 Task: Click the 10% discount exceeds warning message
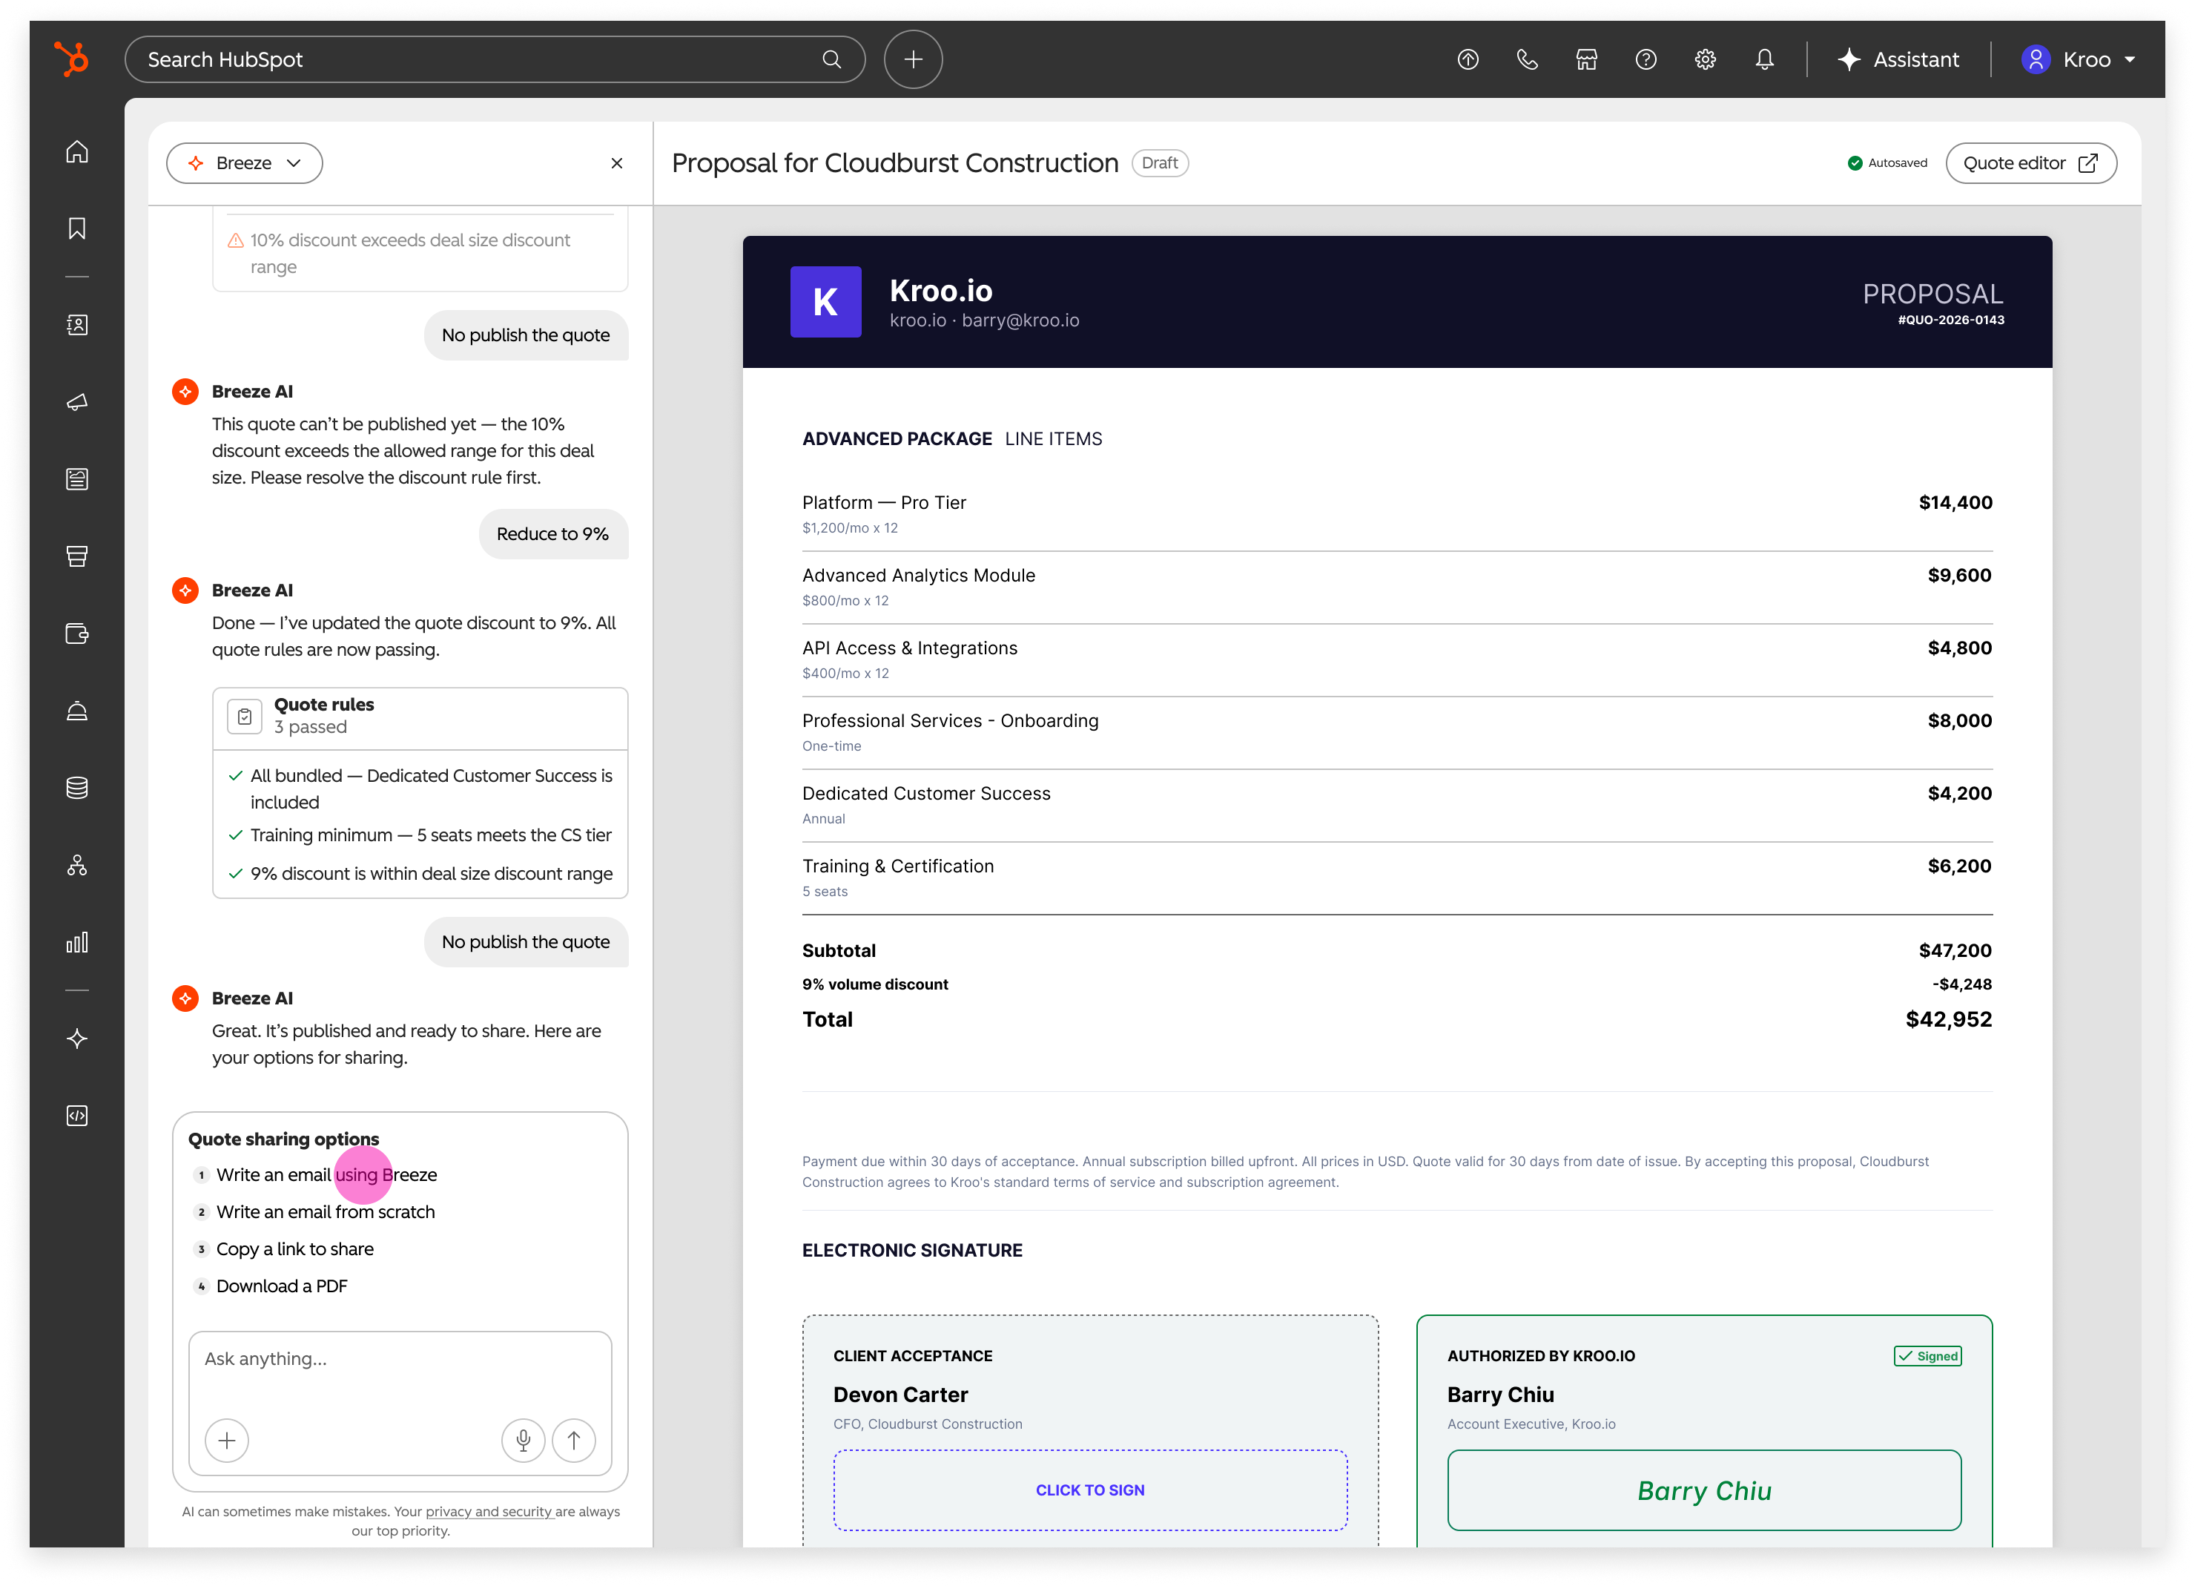420,254
